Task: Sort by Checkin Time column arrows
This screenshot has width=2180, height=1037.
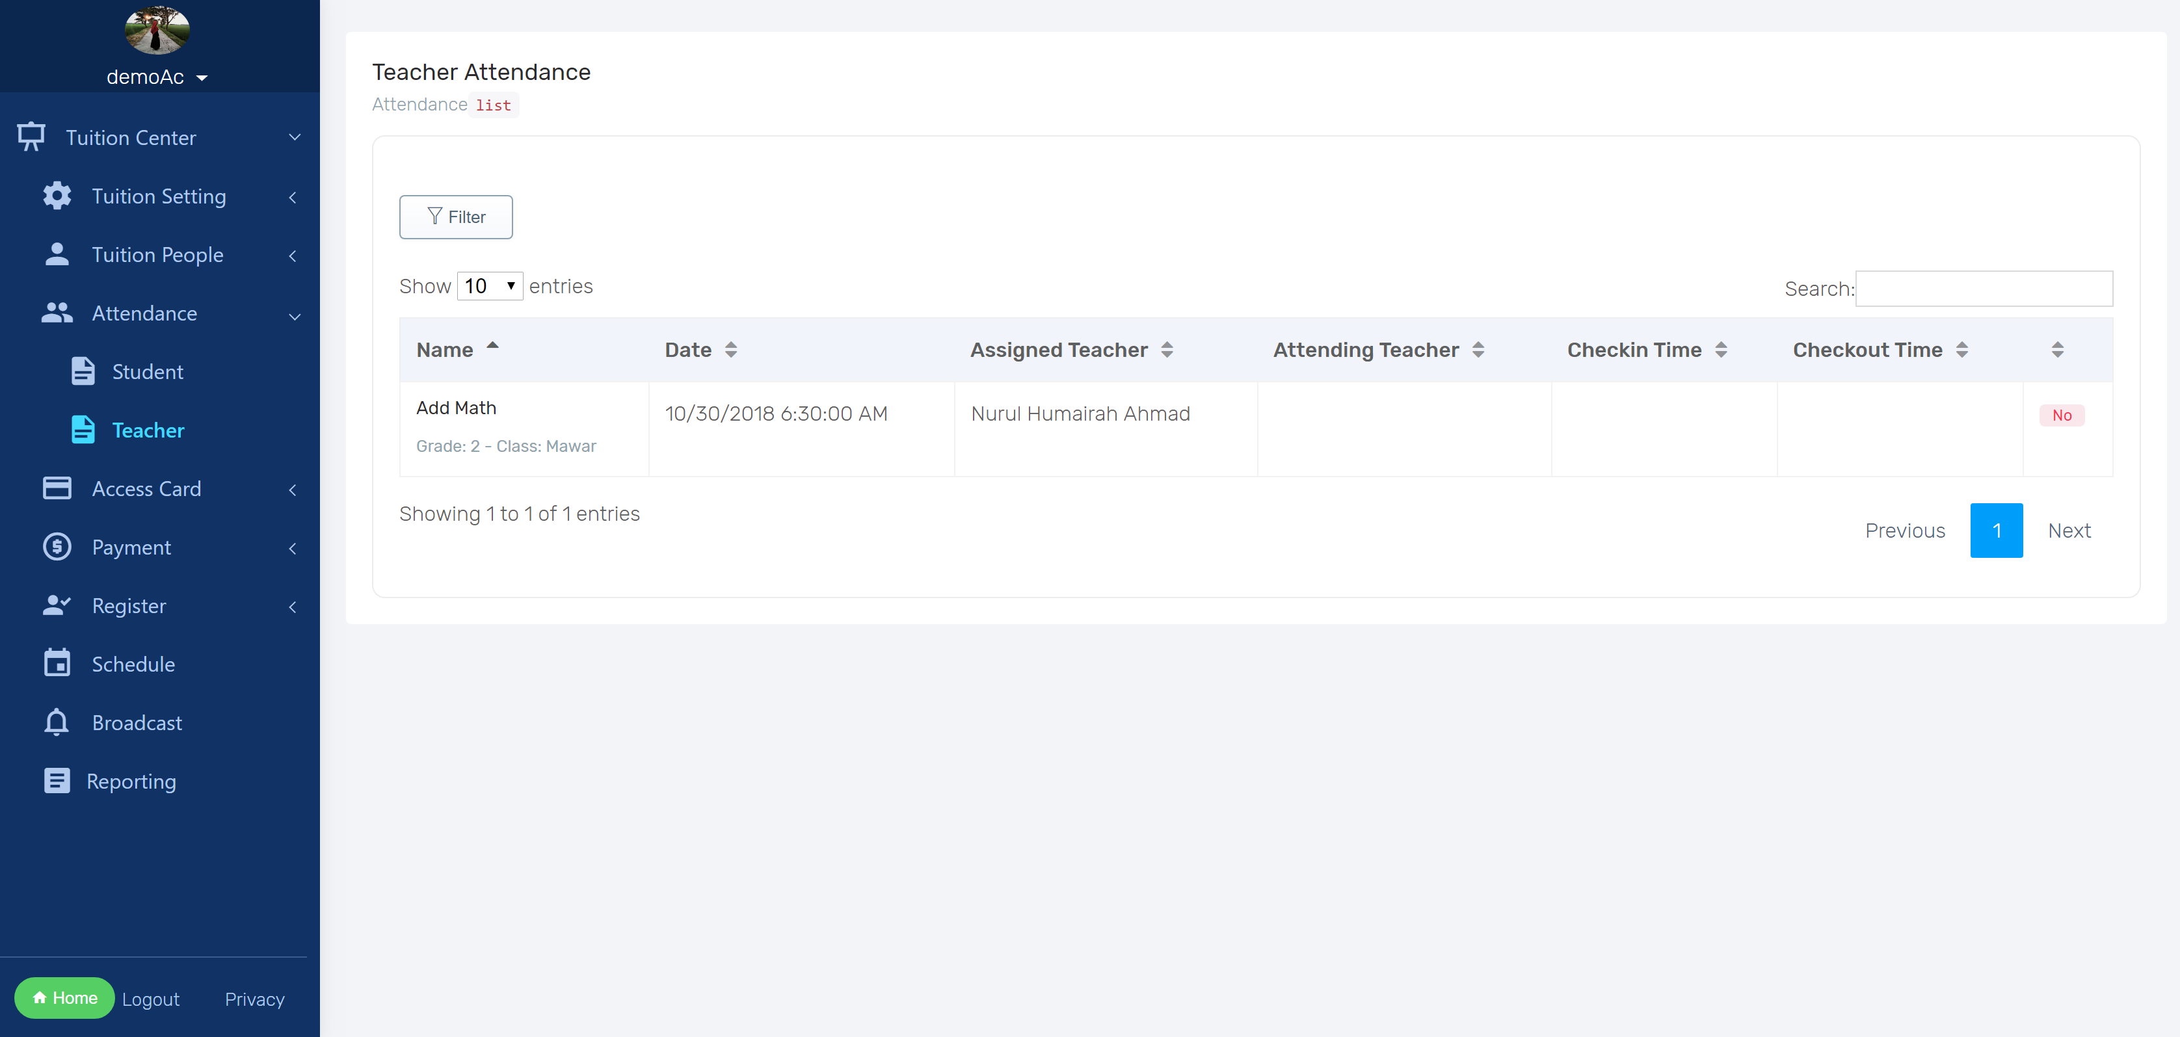Action: point(1721,349)
